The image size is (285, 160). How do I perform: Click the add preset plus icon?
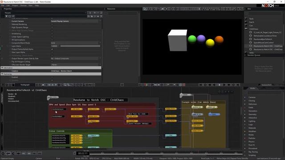(95, 13)
